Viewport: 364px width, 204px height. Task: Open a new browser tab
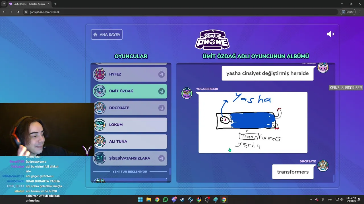tap(55, 4)
